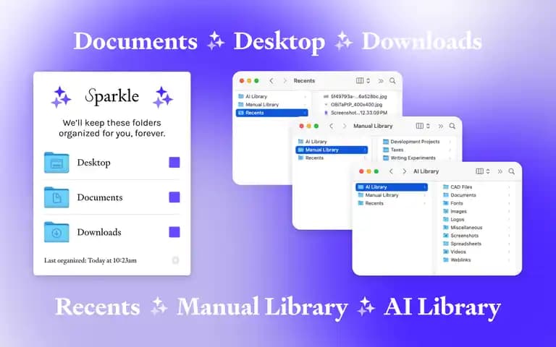Open search in the Manual Library Finder window

(x=452, y=126)
